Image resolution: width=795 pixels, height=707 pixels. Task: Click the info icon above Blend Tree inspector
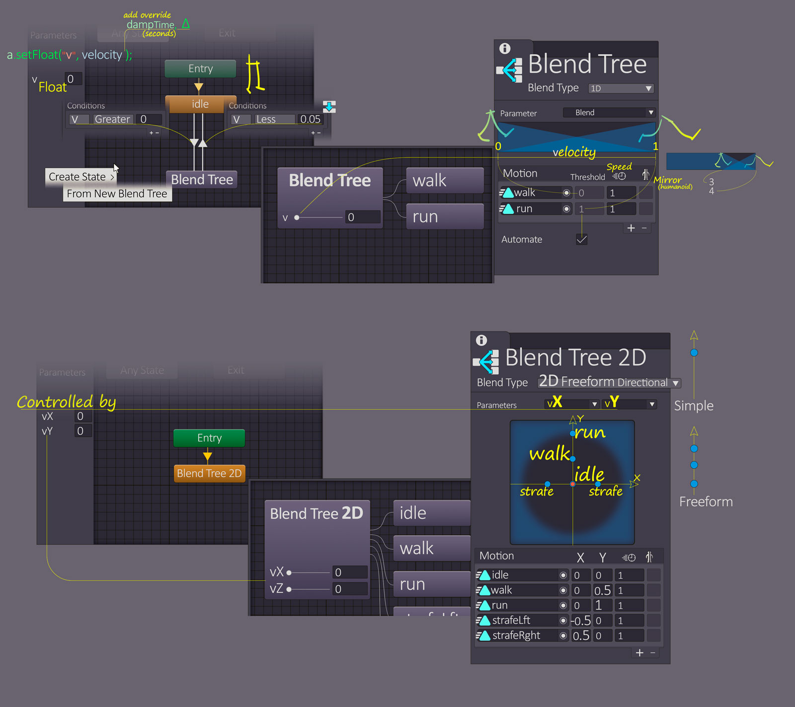click(x=505, y=48)
